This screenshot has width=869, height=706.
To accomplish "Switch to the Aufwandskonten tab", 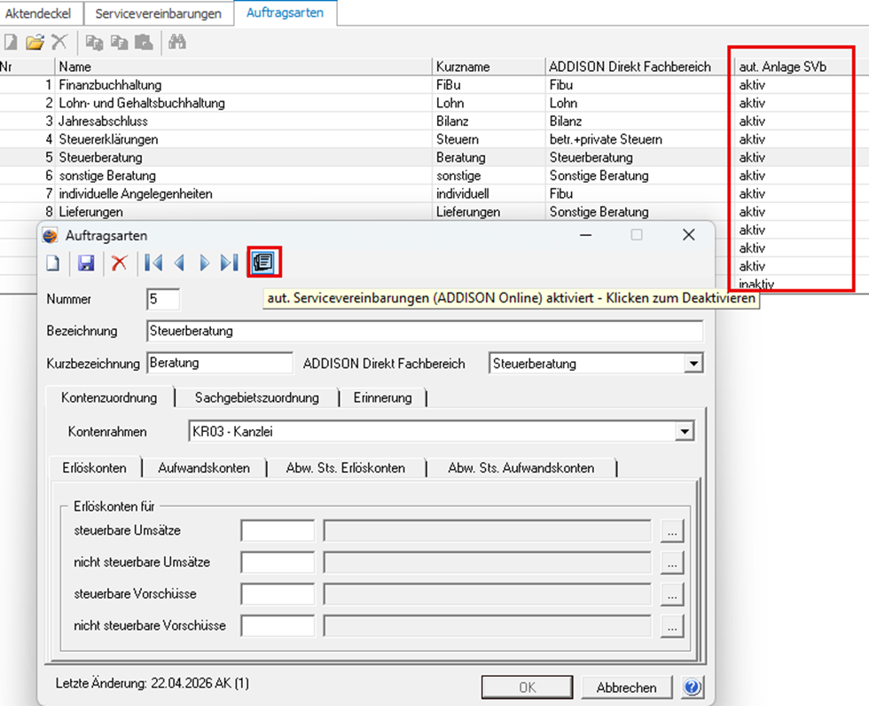I will pos(204,468).
